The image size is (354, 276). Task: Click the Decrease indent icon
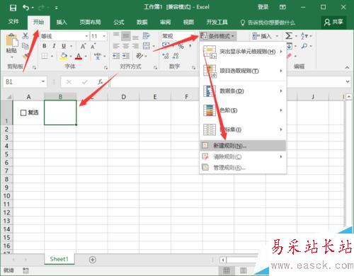pyautogui.click(x=116, y=56)
